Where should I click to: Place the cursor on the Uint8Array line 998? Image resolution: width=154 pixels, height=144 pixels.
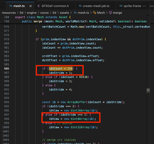tap(72, 119)
